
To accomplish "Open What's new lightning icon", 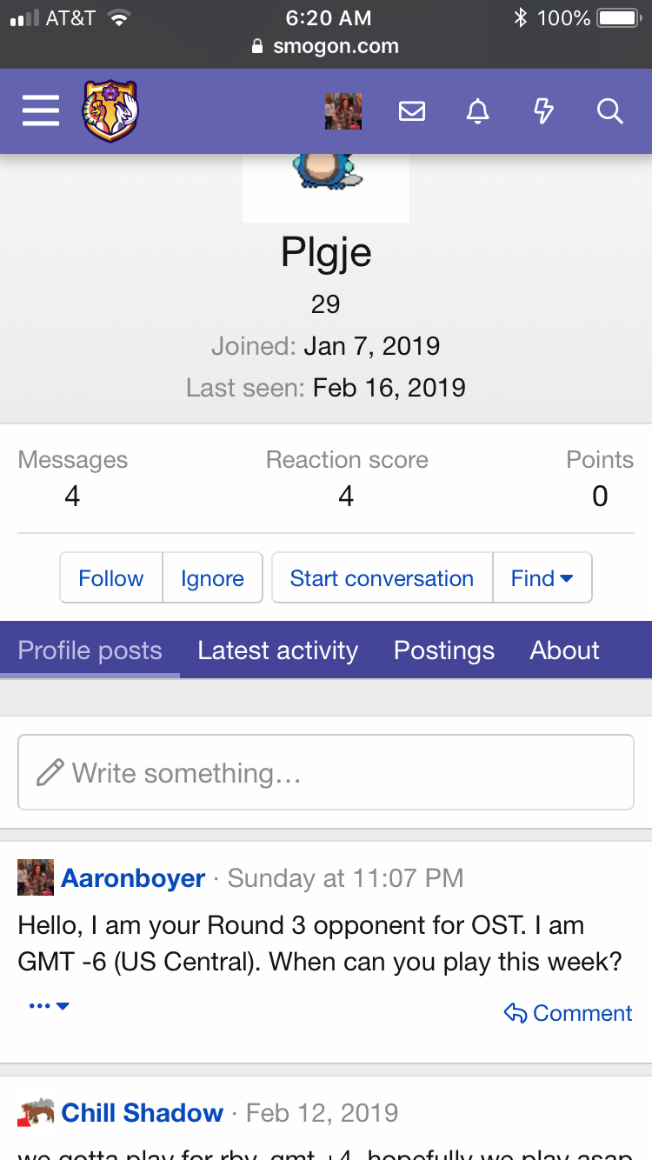I will (x=543, y=111).
